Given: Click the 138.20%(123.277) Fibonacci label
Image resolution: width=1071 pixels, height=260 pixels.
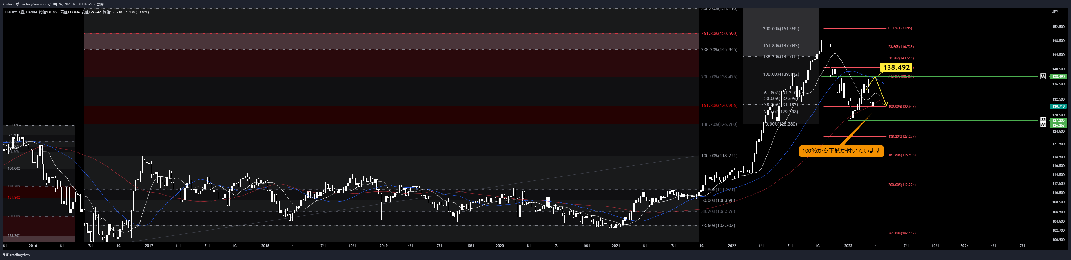Looking at the screenshot, I should [902, 136].
